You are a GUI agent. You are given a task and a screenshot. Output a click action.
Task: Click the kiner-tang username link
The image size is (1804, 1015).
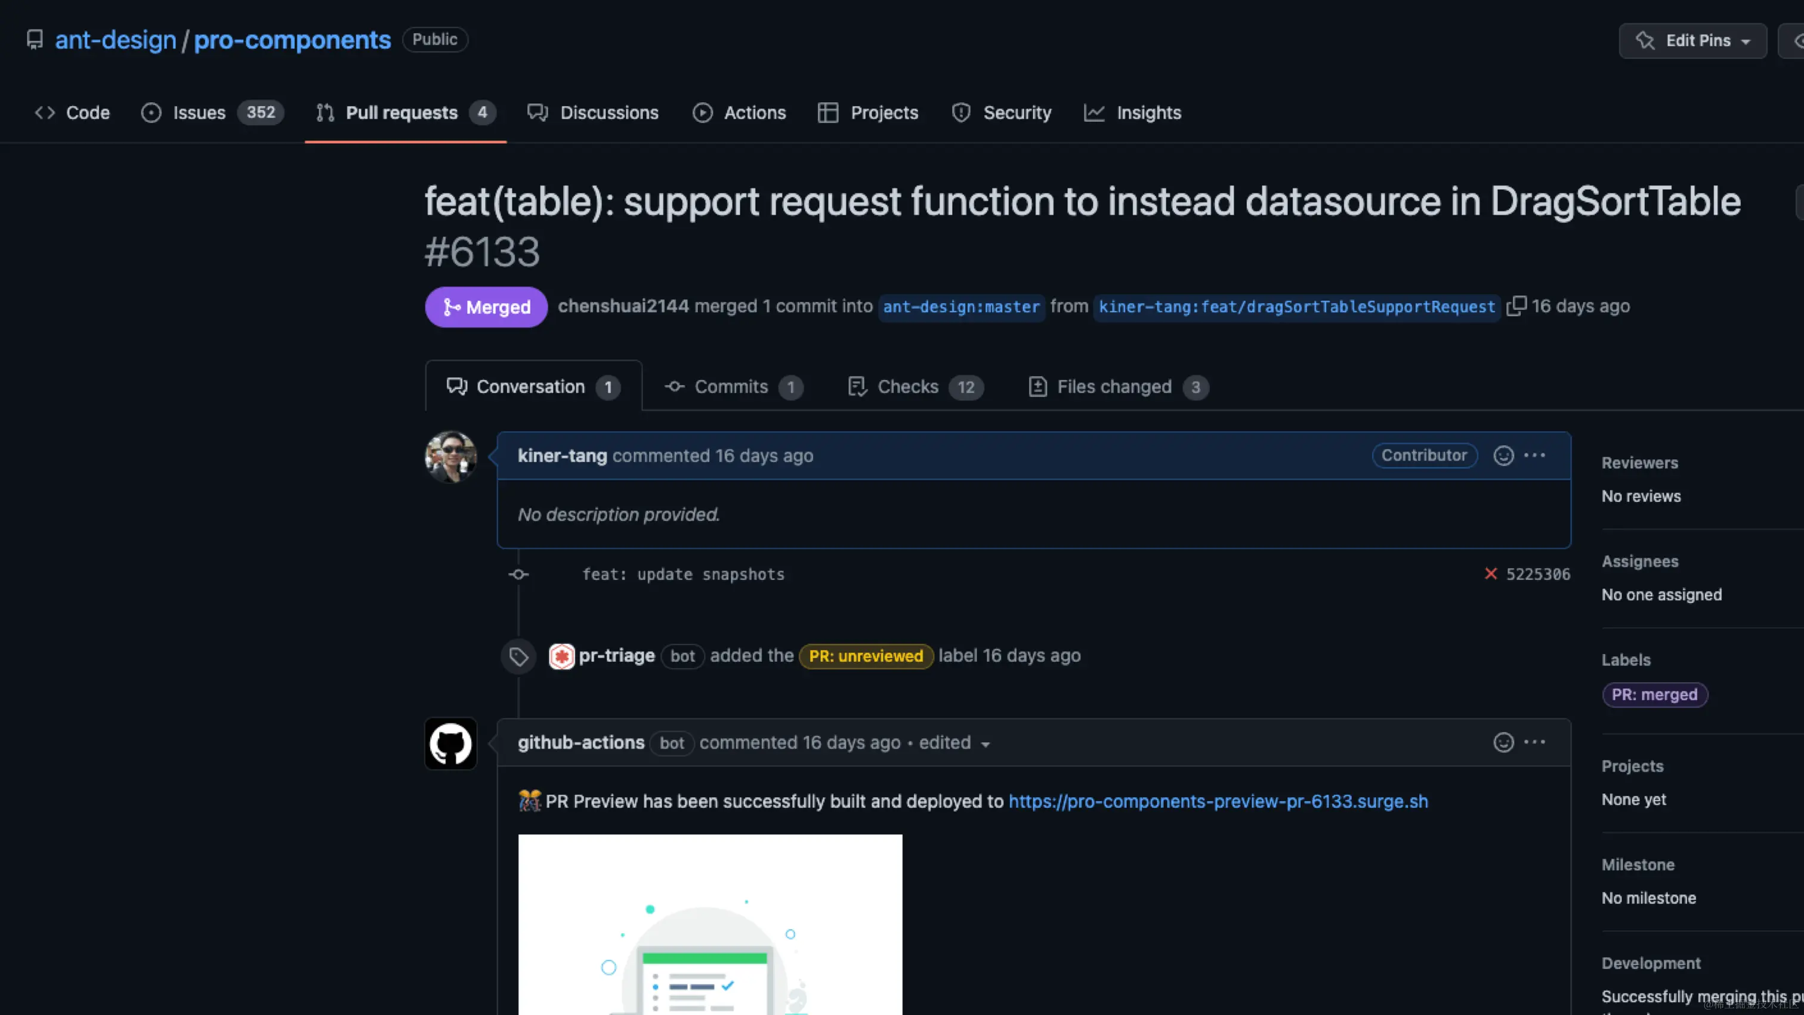561,455
